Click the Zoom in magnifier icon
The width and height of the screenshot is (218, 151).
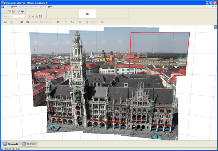tap(29, 16)
